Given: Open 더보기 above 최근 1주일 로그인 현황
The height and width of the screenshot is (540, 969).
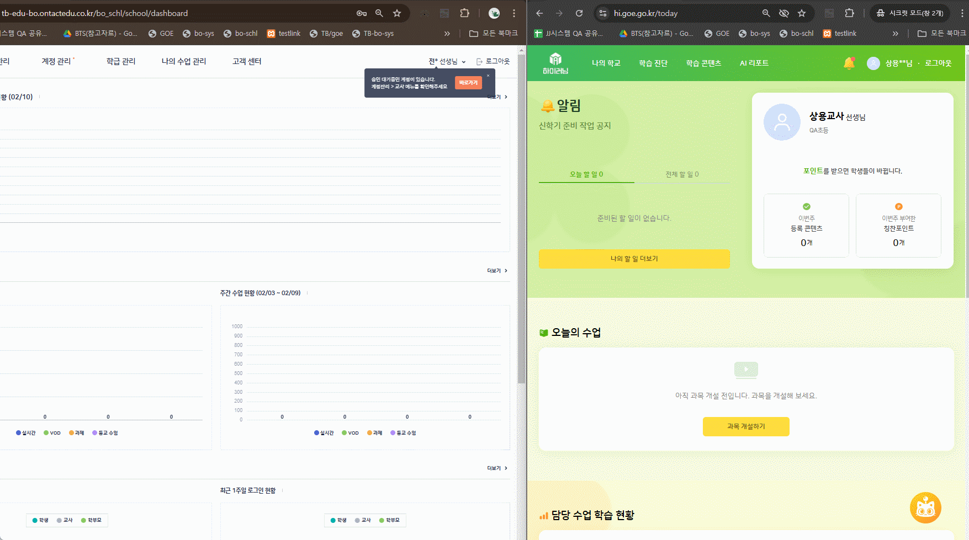Looking at the screenshot, I should (497, 468).
